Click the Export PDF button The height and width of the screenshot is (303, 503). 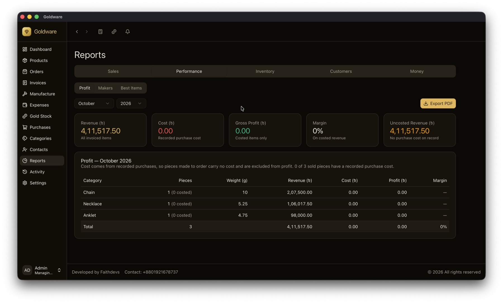pyautogui.click(x=438, y=103)
